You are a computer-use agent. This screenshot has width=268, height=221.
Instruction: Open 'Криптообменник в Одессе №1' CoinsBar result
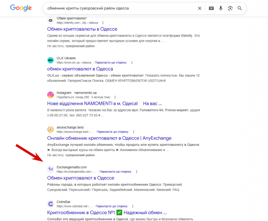(107, 212)
